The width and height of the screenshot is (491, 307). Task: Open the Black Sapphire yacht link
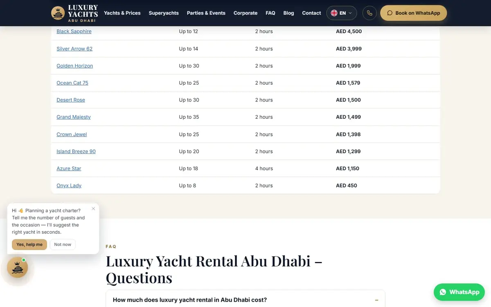[x=74, y=32]
